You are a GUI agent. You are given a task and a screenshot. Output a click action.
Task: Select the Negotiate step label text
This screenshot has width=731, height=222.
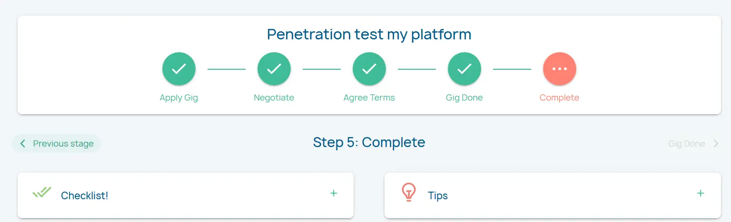click(274, 98)
